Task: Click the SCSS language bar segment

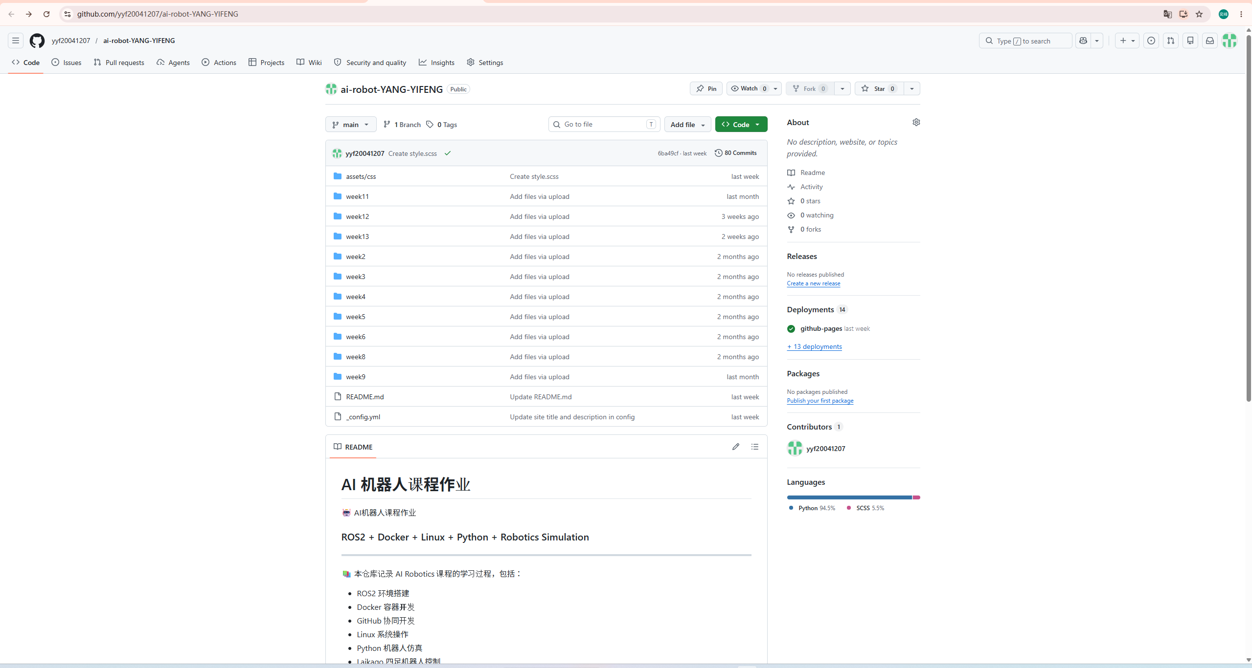Action: [x=916, y=497]
